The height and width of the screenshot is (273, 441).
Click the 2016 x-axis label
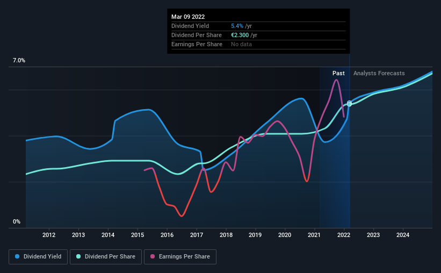167,235
